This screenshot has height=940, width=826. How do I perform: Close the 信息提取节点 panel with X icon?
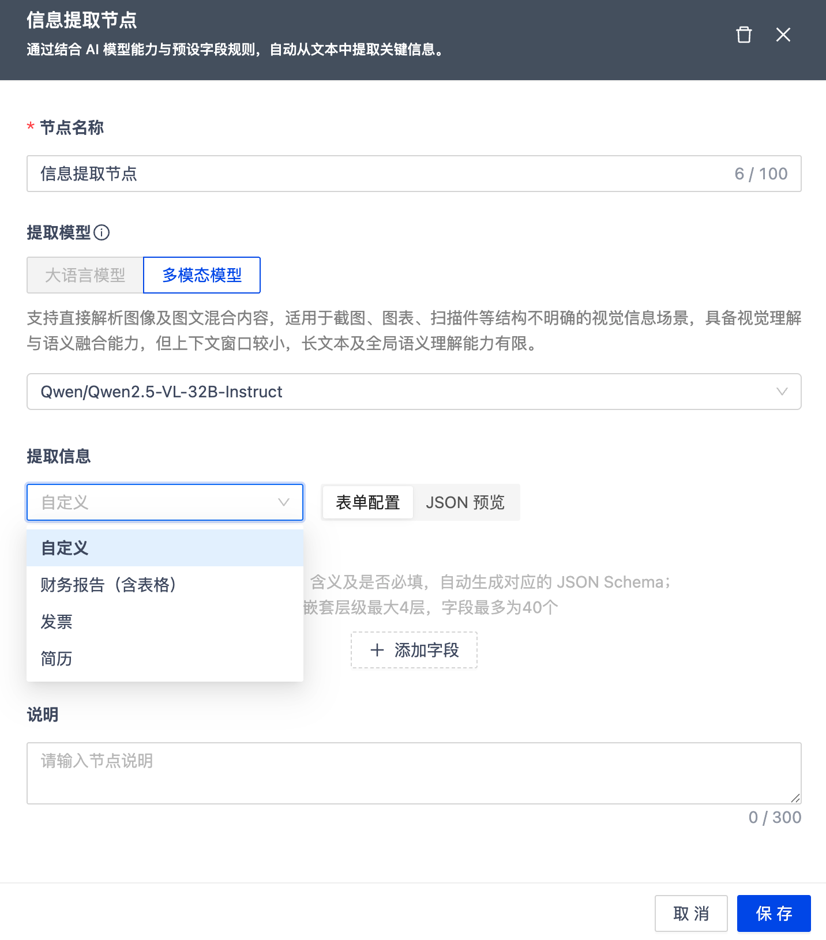pos(783,35)
